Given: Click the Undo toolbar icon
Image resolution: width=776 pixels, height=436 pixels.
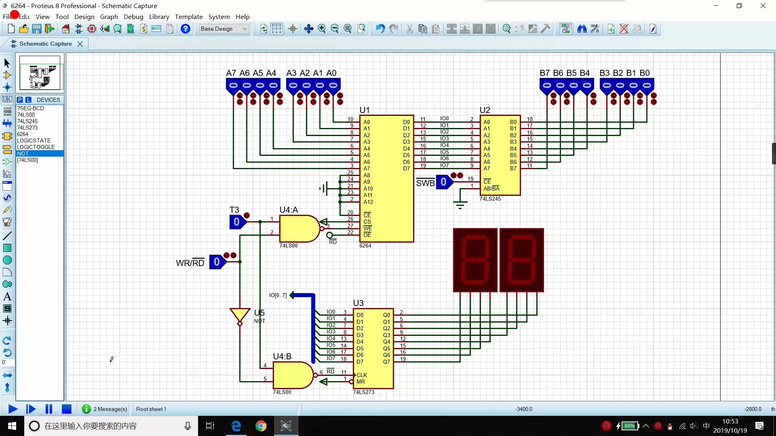Looking at the screenshot, I should point(380,29).
